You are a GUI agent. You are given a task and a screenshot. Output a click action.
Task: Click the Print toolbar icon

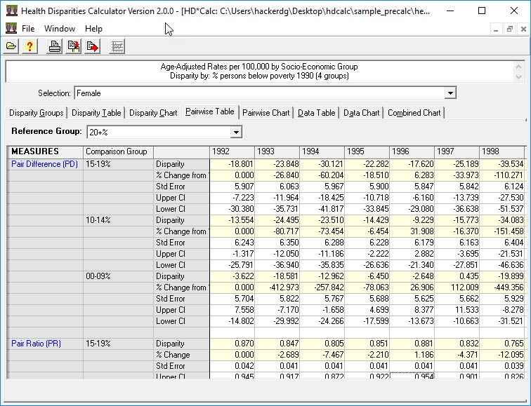(x=54, y=47)
